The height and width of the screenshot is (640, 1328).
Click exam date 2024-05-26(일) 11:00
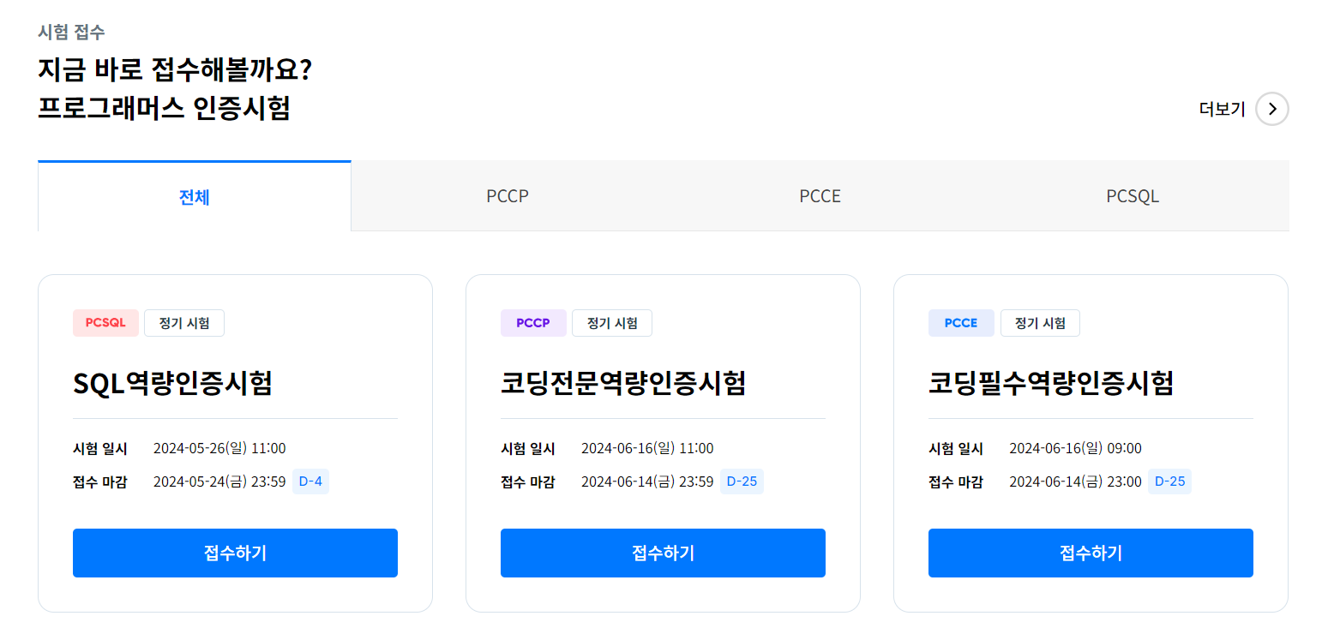tap(219, 448)
